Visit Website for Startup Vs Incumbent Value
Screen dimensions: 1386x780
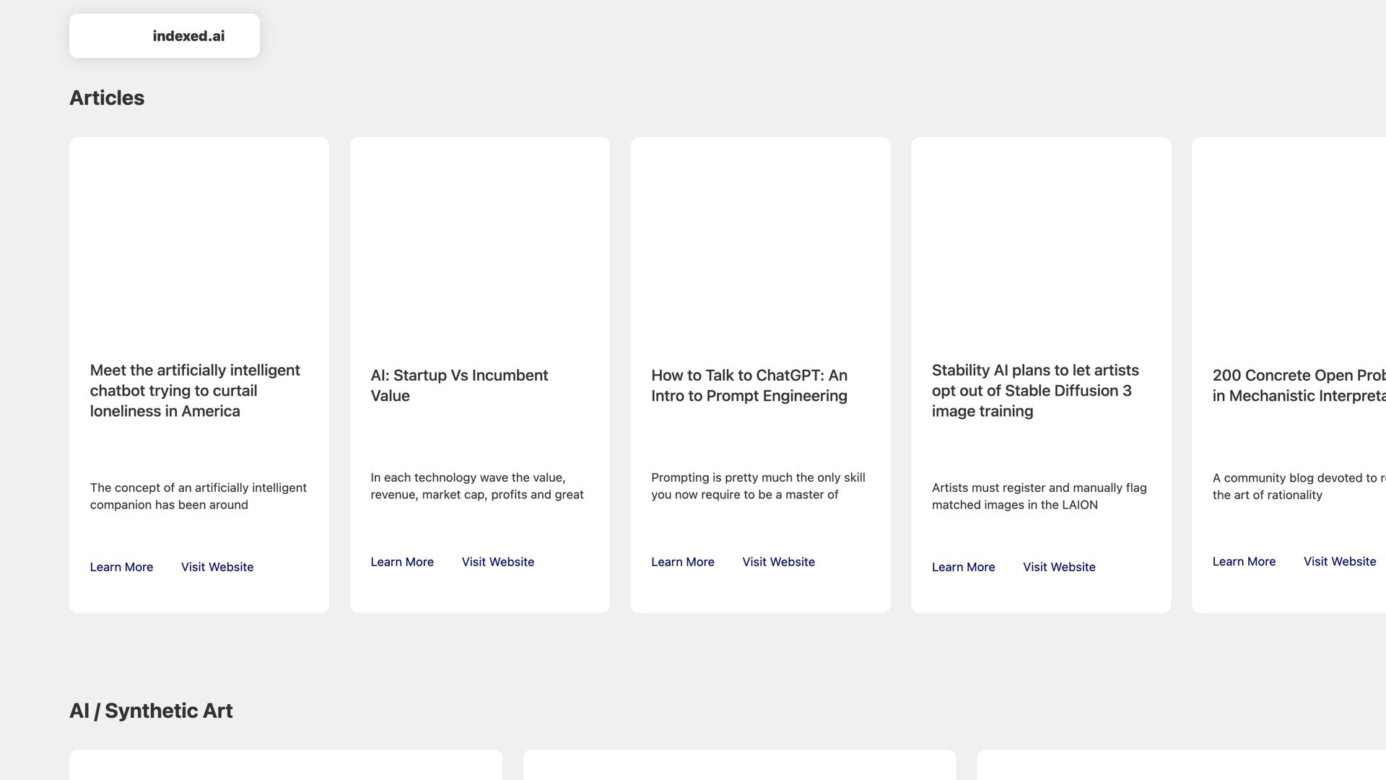(x=498, y=562)
